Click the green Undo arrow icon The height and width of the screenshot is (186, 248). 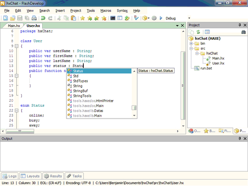(43, 18)
